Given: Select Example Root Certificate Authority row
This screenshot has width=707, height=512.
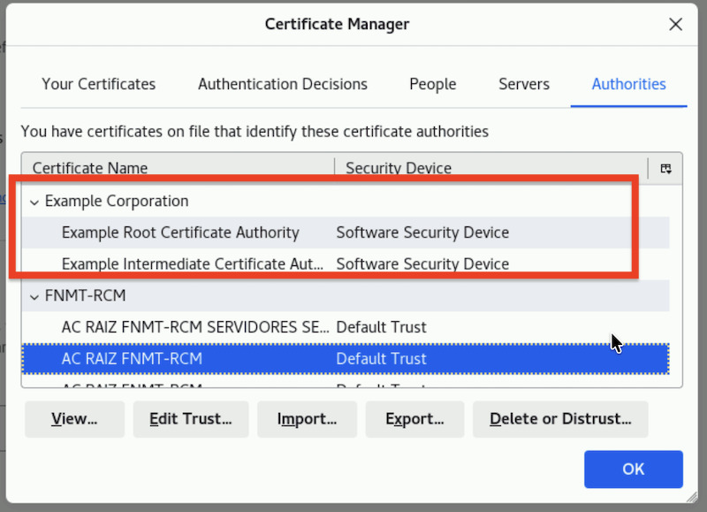Looking at the screenshot, I should (180, 233).
